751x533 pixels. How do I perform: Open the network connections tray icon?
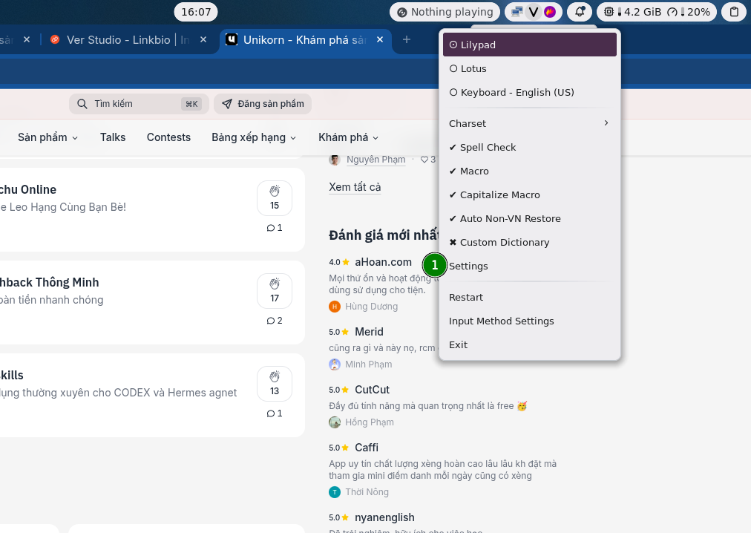pyautogui.click(x=516, y=12)
